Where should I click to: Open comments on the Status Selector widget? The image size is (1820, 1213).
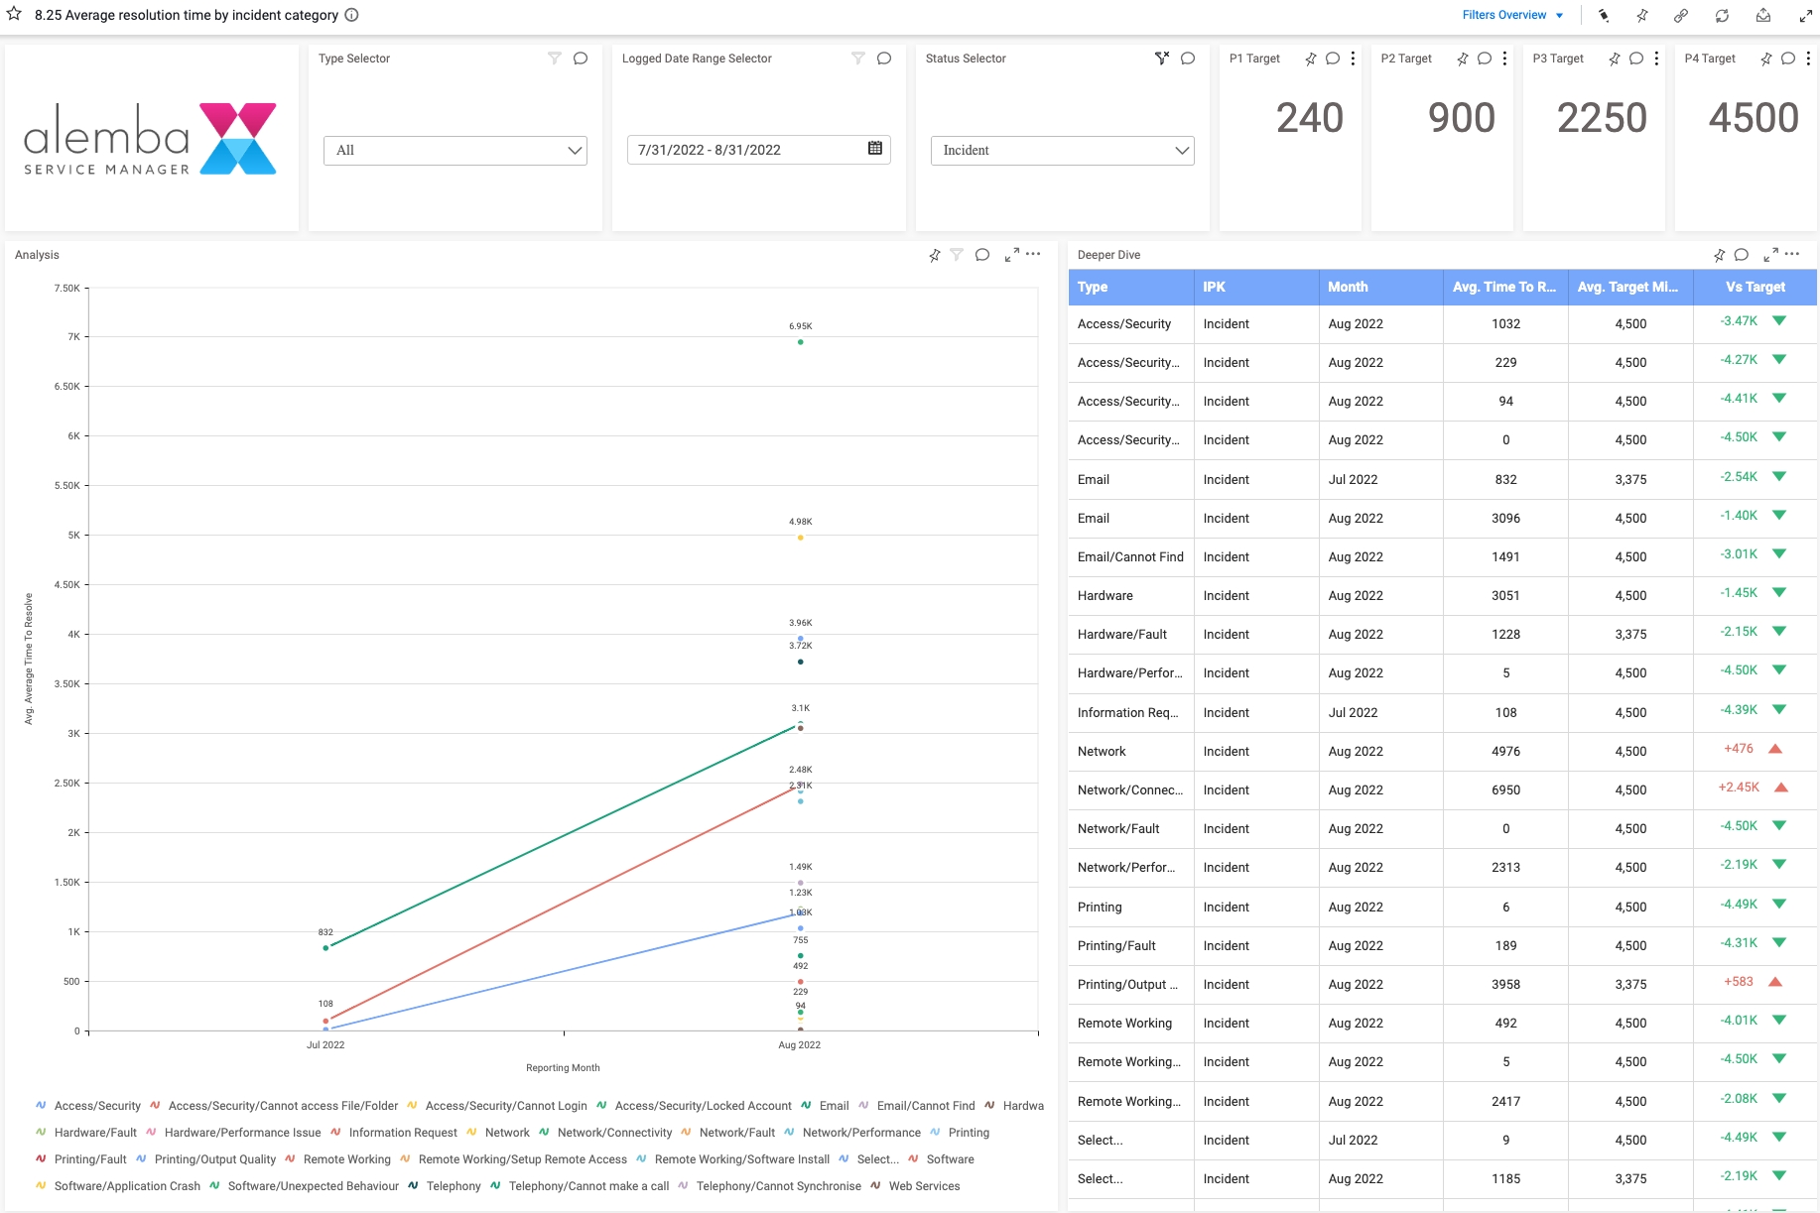[x=1188, y=59]
